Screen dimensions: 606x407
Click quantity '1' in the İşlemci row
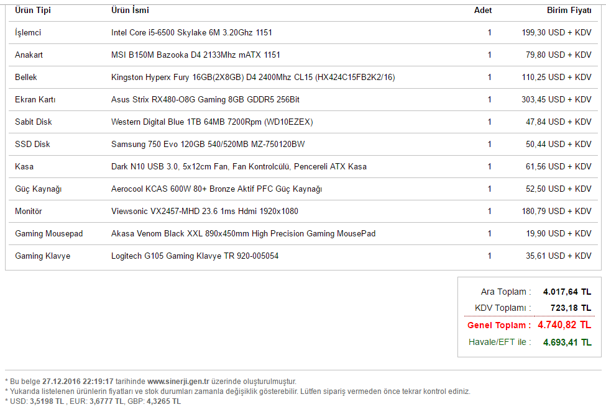point(489,33)
